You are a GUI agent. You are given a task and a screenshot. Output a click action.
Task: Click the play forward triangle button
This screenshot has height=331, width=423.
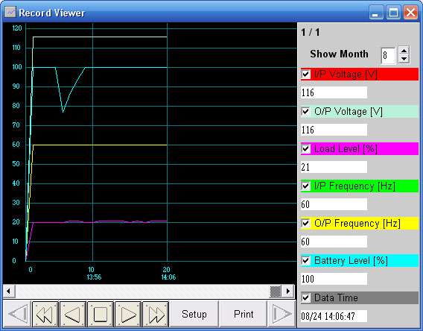128,314
